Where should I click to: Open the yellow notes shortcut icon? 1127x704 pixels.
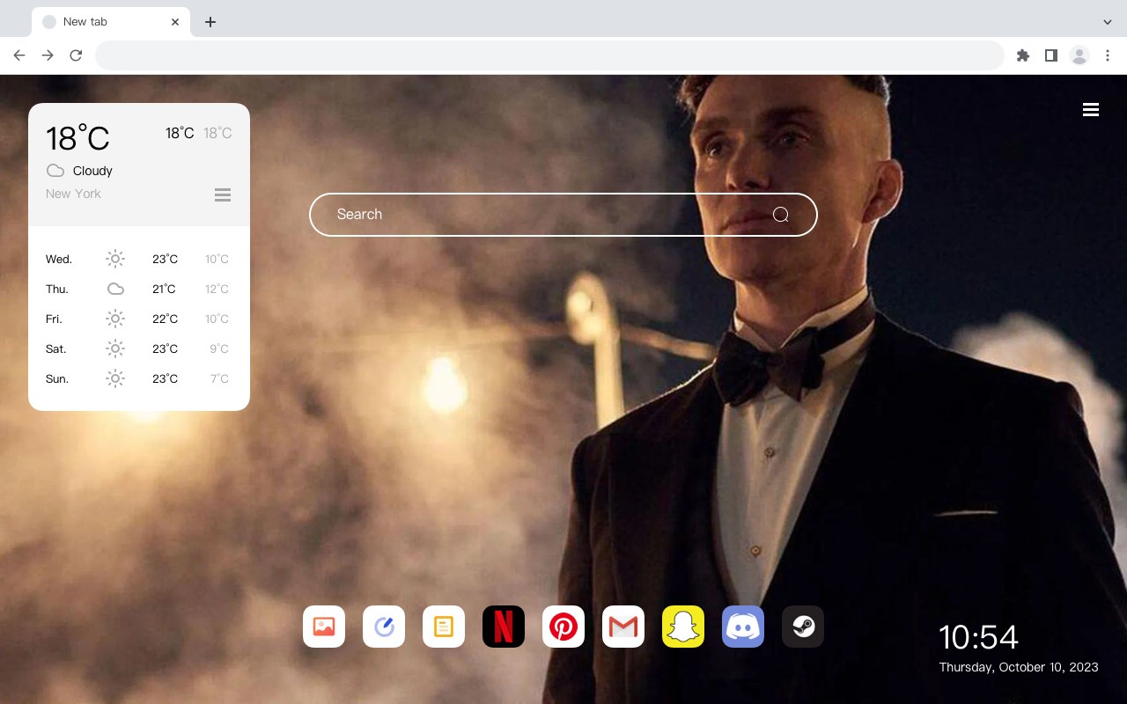(x=444, y=627)
